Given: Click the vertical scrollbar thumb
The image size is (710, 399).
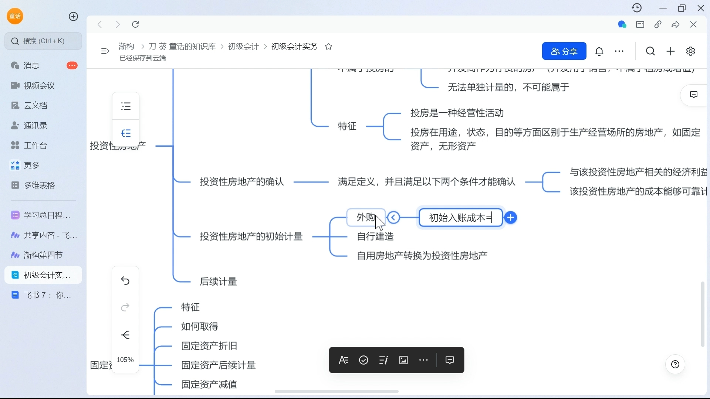Looking at the screenshot, I should [x=703, y=314].
